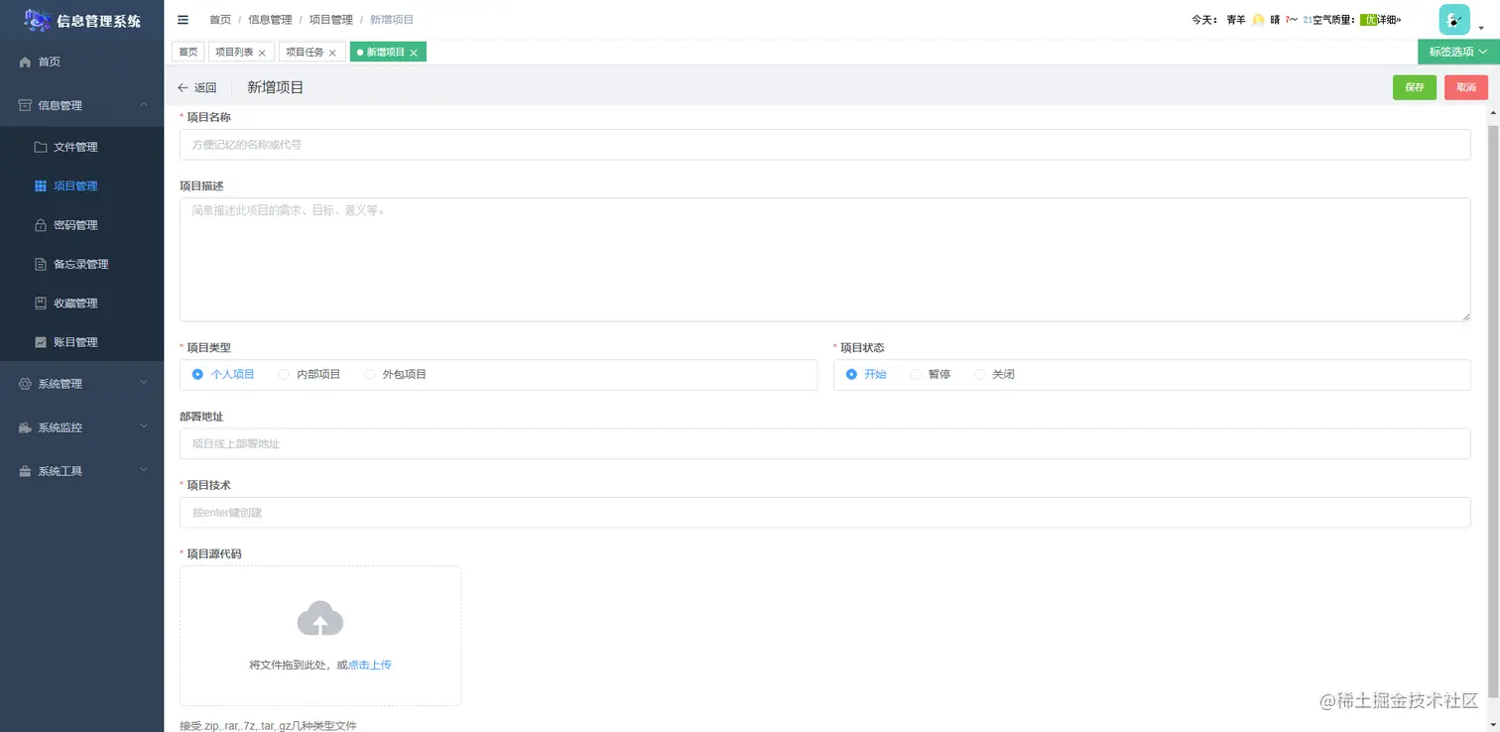This screenshot has height=732, width=1500.
Task: Click the 项目名称 input field
Action: point(824,145)
